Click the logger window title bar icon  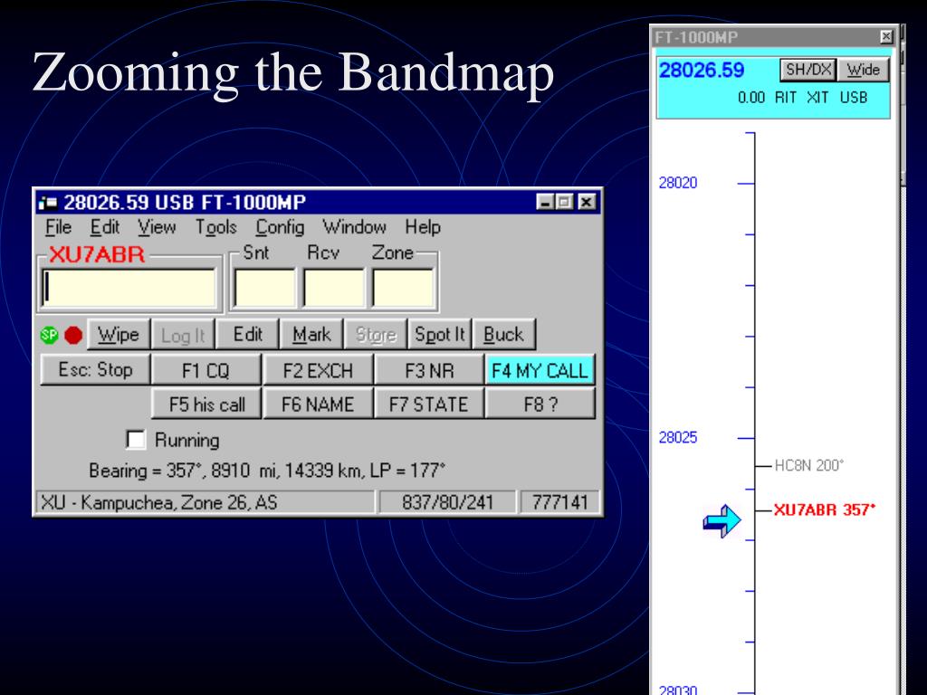(x=48, y=203)
